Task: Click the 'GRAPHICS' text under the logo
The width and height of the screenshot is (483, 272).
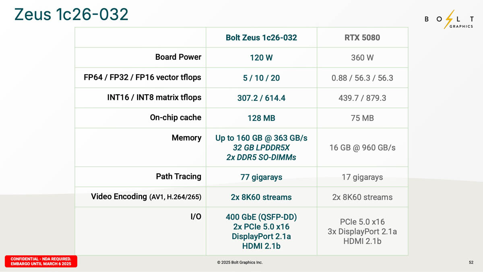Action: (461, 26)
